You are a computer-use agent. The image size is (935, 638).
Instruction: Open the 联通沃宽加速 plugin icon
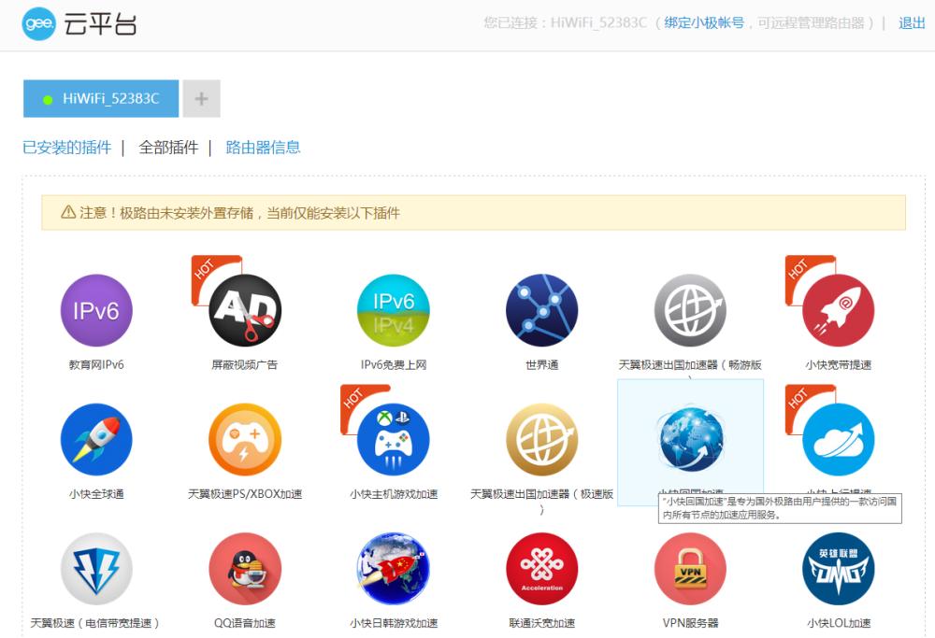point(541,569)
